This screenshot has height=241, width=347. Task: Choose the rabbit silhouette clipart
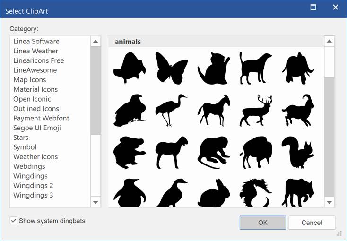[214, 193]
